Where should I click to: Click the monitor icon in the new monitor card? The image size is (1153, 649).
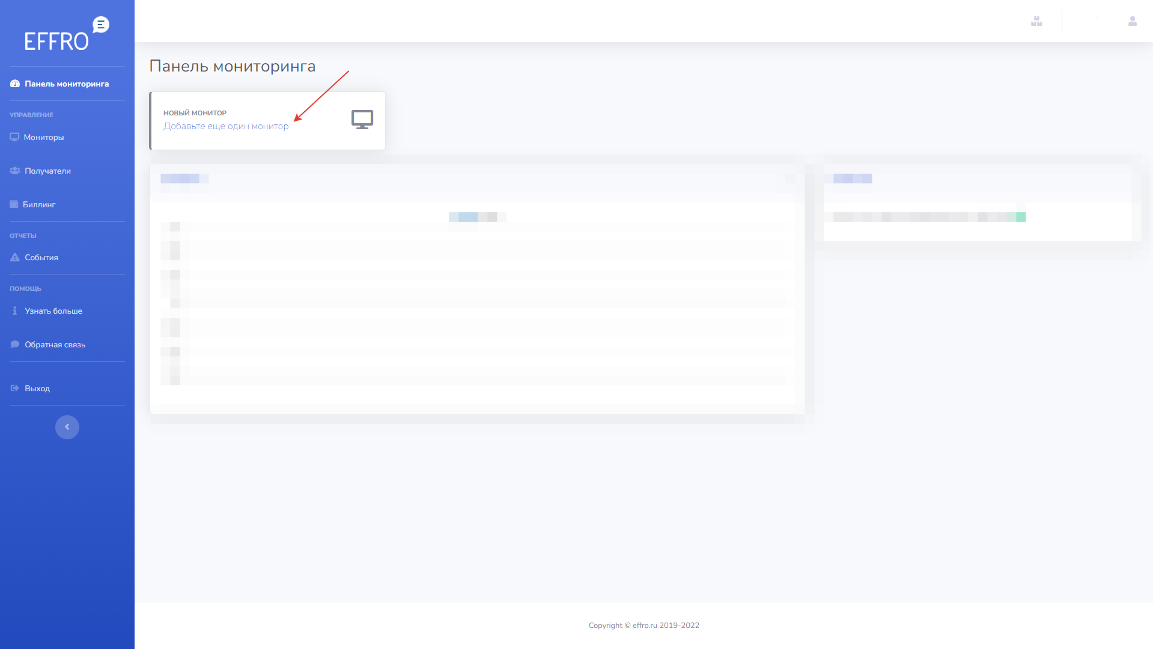(362, 120)
